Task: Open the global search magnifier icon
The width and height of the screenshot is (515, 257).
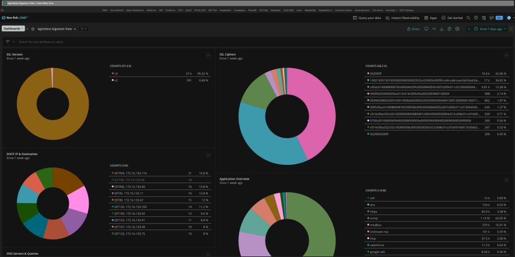Action: 468,18
